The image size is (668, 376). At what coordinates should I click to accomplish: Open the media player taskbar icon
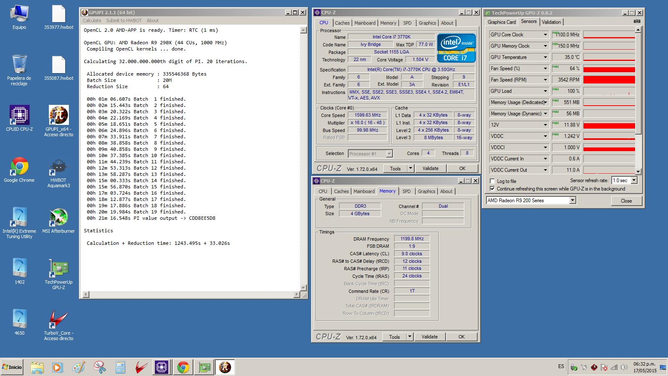pos(58,367)
